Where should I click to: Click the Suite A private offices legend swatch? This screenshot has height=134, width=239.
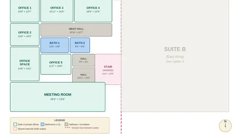tap(15, 124)
